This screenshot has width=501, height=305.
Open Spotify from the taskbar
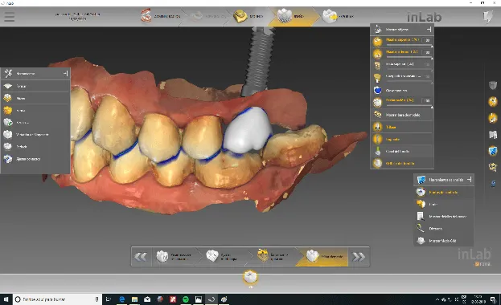click(185, 299)
